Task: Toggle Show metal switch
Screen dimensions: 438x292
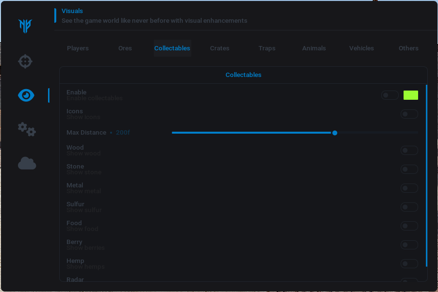Action: pyautogui.click(x=409, y=188)
